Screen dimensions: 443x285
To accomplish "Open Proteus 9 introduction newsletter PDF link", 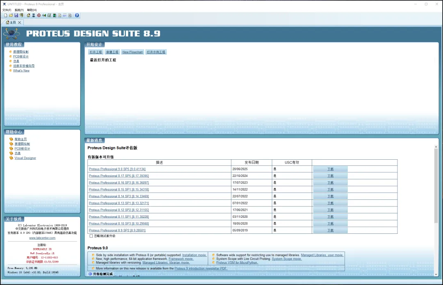I will 201,268.
